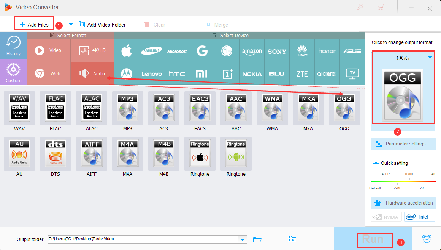The width and height of the screenshot is (441, 250).
Task: Open the Nokia device presets
Action: click(x=252, y=74)
